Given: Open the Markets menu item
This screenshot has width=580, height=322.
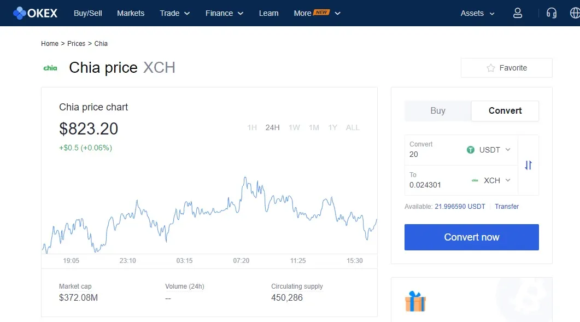Looking at the screenshot, I should point(131,13).
